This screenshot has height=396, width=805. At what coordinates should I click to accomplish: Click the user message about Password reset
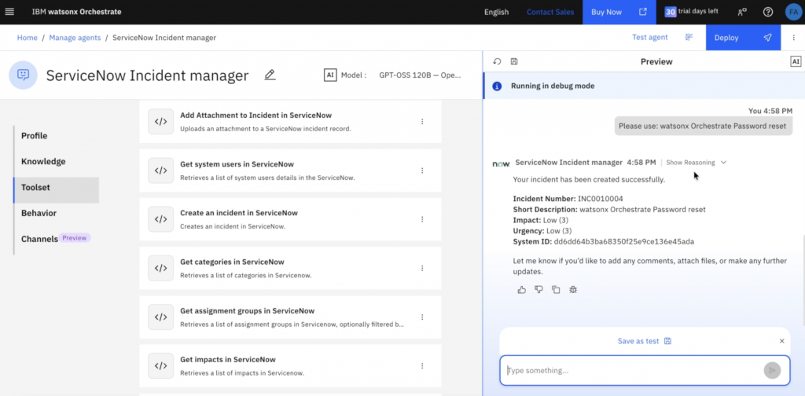point(702,126)
